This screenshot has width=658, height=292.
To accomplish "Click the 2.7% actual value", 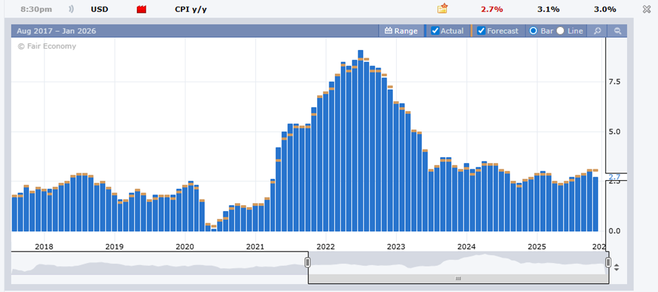I will (x=491, y=9).
